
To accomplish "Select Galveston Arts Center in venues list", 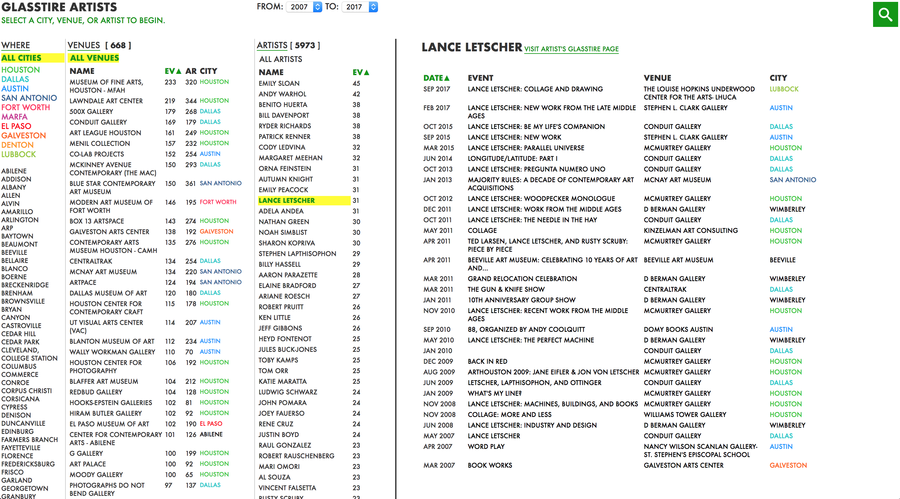I will (x=109, y=232).
